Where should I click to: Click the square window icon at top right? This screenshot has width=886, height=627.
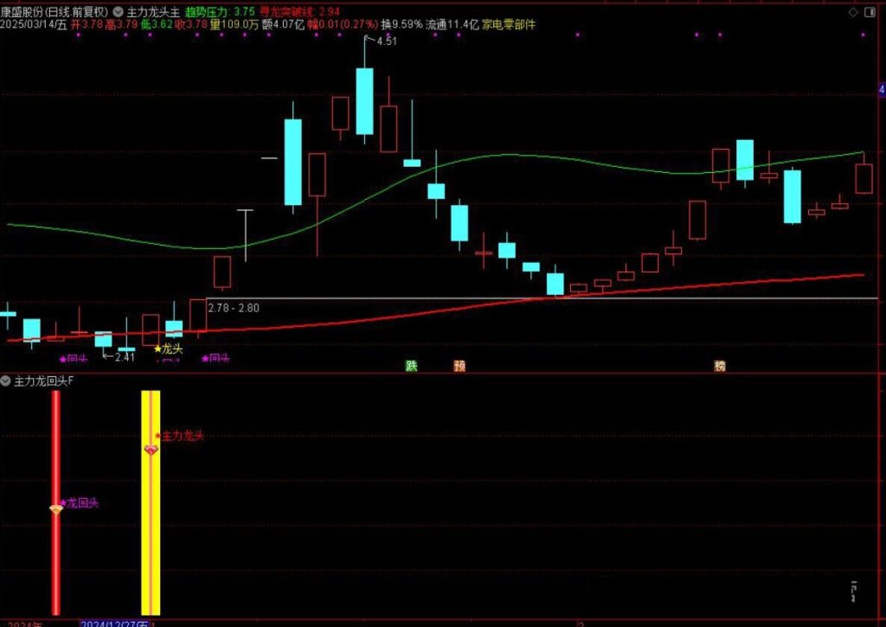pyautogui.click(x=871, y=12)
